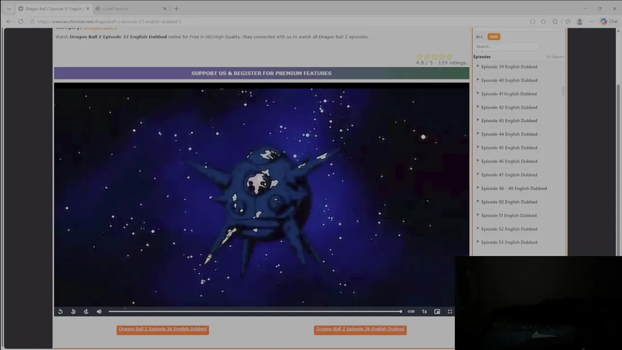622x350 pixels.
Task: Open the favorites list icon
Action: (x=568, y=21)
